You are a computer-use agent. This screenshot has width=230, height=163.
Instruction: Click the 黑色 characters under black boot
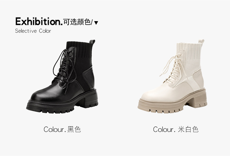(x=74, y=129)
